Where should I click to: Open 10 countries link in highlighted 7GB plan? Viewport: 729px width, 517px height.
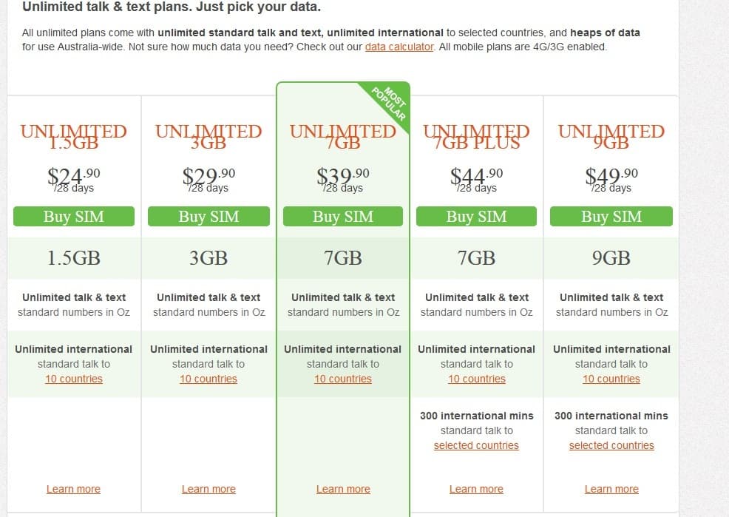[343, 379]
